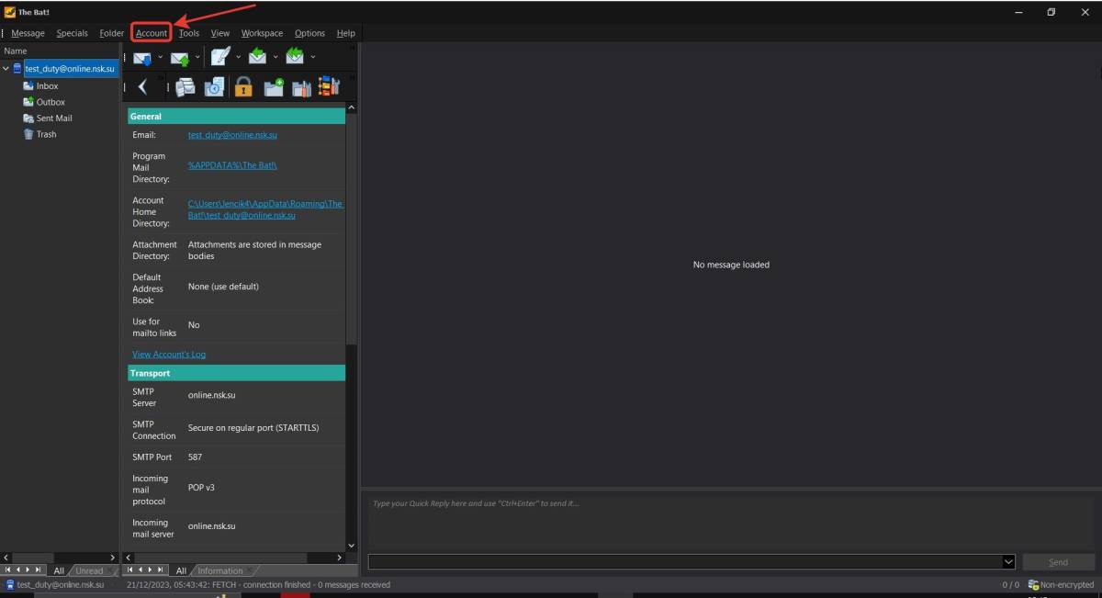Switch to the Information tab
The width and height of the screenshot is (1102, 598).
220,570
